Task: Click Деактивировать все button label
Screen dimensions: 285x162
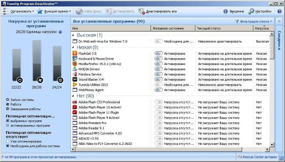Action: point(161,11)
